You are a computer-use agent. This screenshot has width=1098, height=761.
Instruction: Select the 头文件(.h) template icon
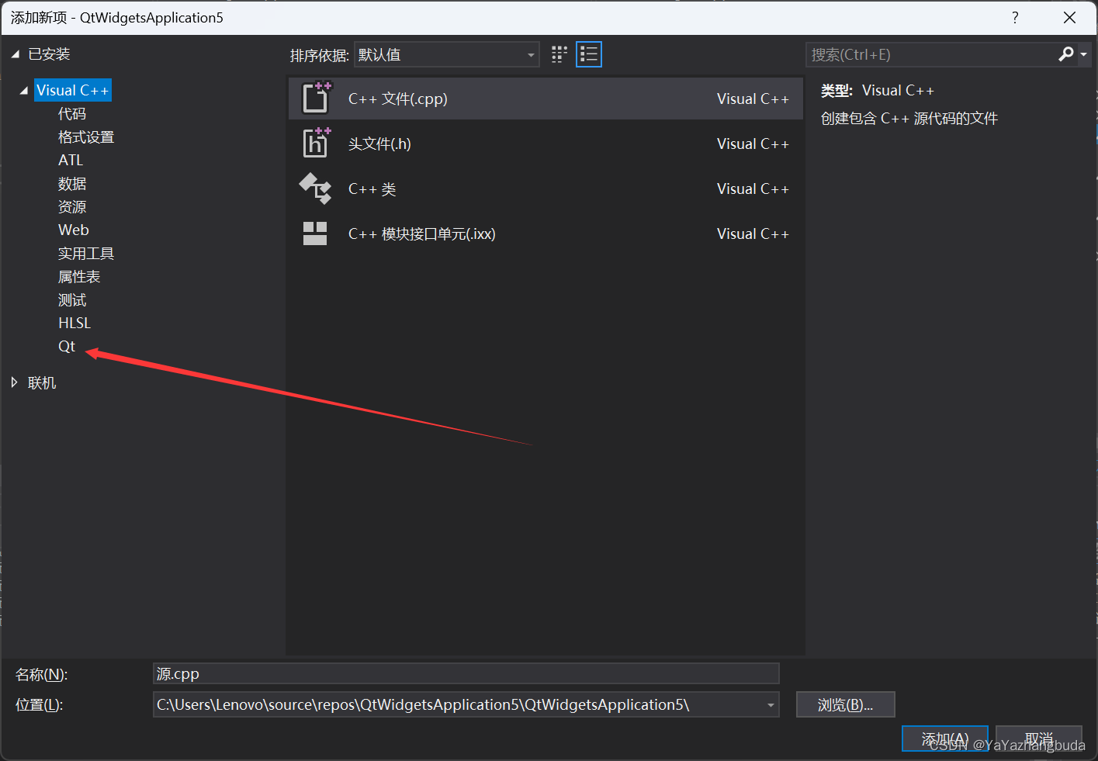pos(315,143)
